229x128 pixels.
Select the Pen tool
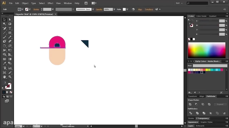[x=4, y=28]
